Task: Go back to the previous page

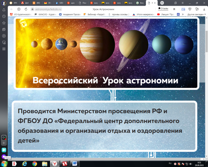Action: click(x=12, y=9)
